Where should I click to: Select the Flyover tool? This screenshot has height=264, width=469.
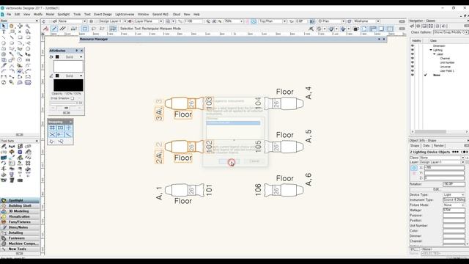(20, 26)
